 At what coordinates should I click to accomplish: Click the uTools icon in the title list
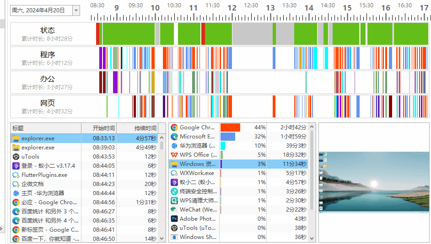point(16,157)
